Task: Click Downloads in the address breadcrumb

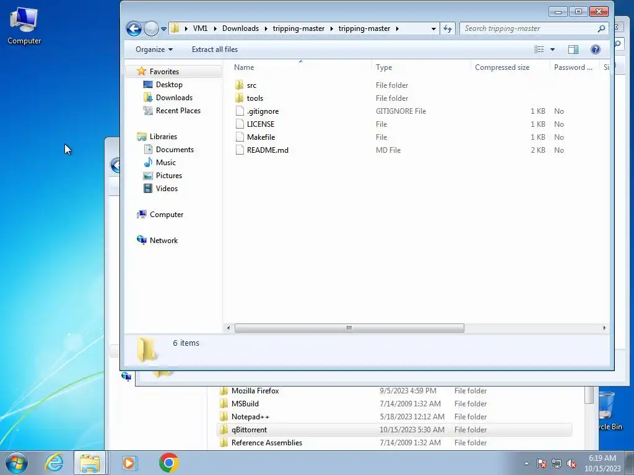Action: coord(240,28)
